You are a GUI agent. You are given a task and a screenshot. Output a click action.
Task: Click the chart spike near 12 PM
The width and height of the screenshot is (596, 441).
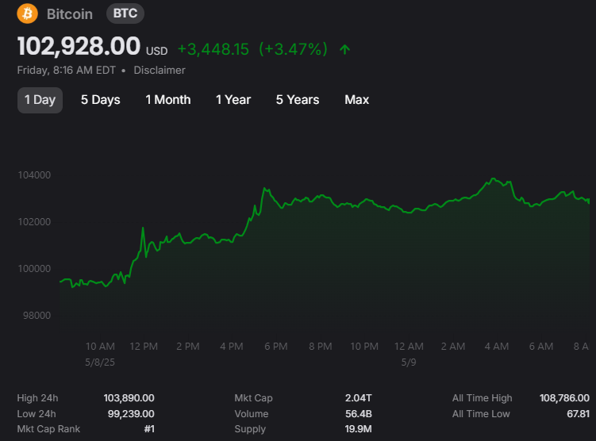click(143, 228)
